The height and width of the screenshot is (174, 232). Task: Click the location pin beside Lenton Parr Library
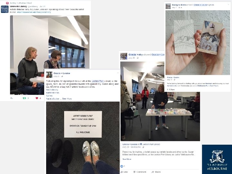pos(141,144)
